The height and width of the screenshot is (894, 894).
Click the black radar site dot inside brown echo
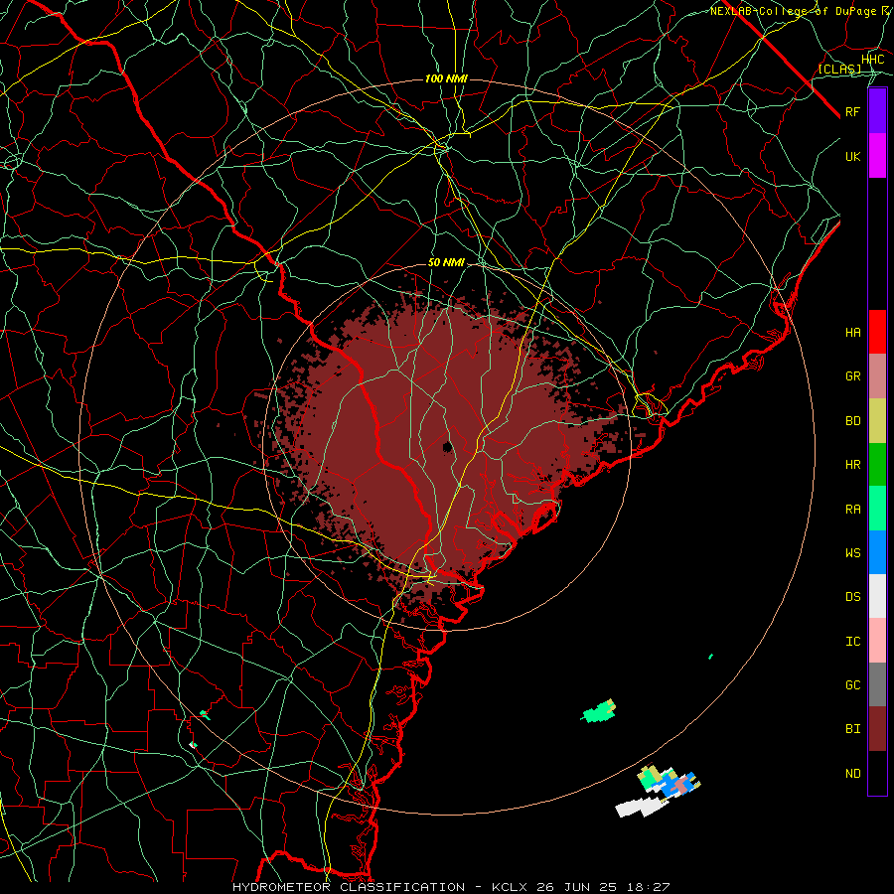tap(448, 446)
